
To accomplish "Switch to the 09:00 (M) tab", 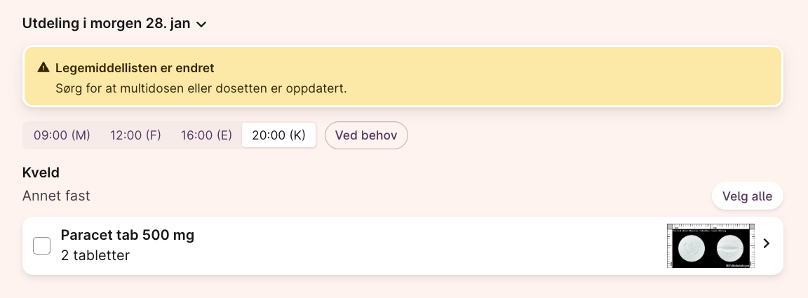I will tap(62, 135).
